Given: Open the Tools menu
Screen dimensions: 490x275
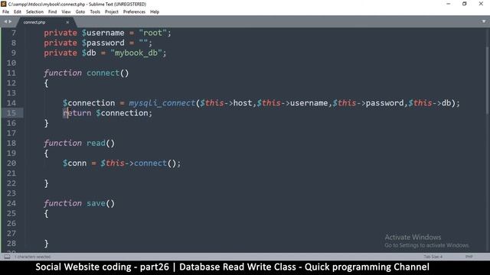Looking at the screenshot, I should point(95,12).
